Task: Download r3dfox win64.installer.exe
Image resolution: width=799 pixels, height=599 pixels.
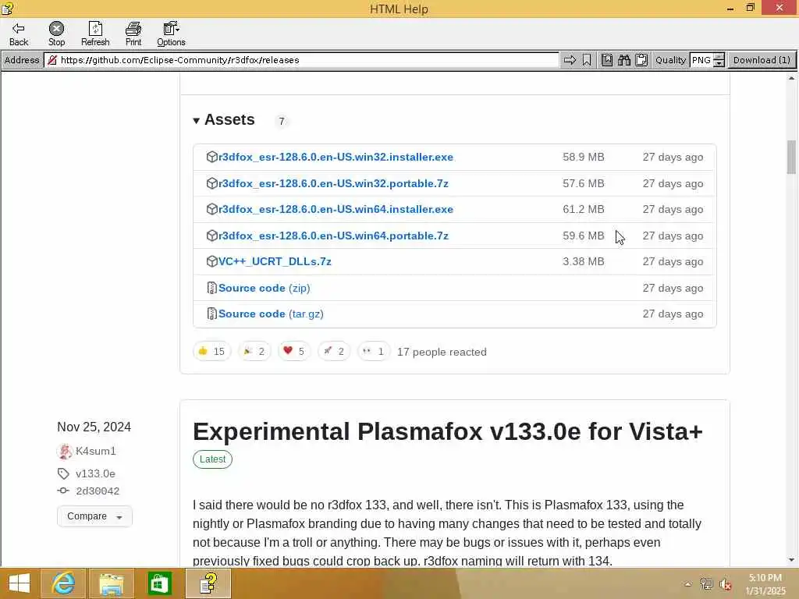Action: tap(336, 209)
